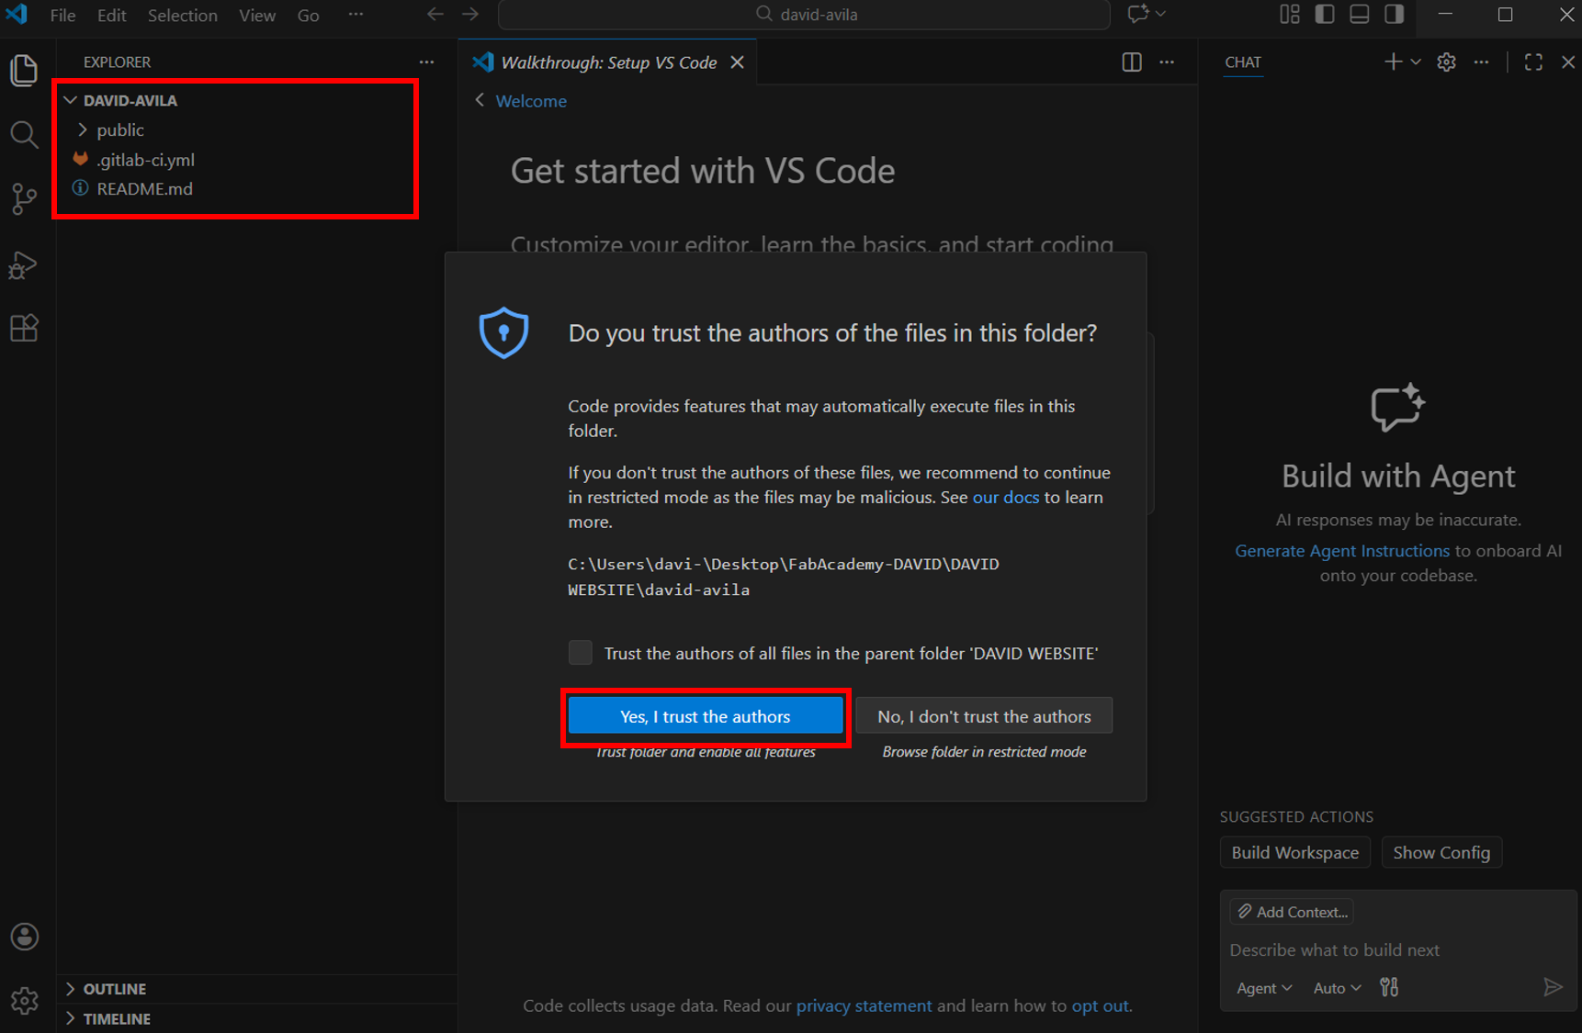
Task: Click the VS Code logo icon in title bar
Action: pyautogui.click(x=17, y=15)
